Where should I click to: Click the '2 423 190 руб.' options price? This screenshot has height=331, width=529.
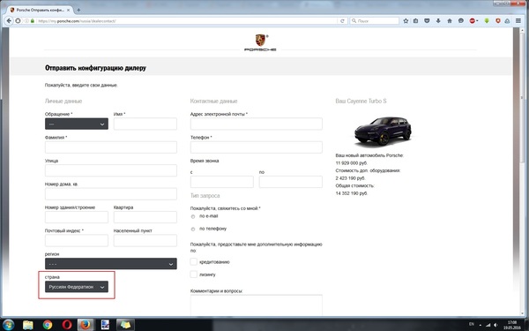click(350, 178)
